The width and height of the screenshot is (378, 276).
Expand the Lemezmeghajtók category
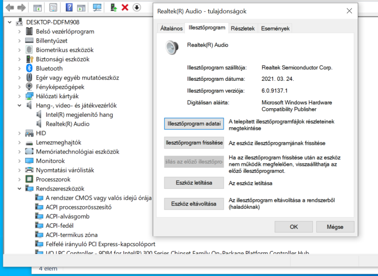[19, 142]
